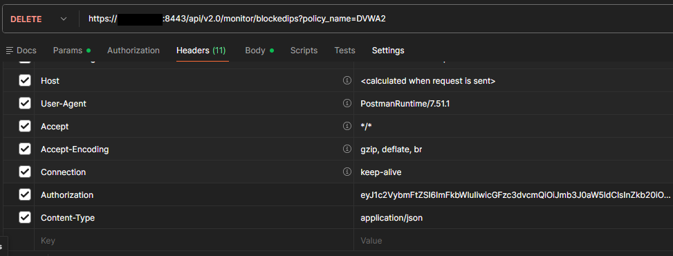Uncheck the Accept header checkbox

tap(25, 126)
